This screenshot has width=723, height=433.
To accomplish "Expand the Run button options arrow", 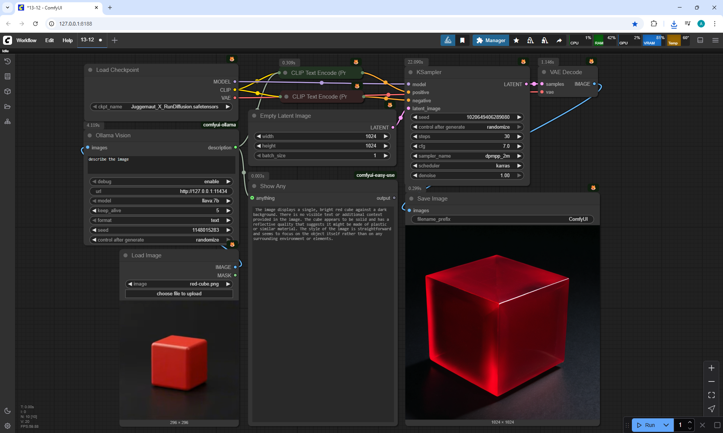I will [666, 425].
